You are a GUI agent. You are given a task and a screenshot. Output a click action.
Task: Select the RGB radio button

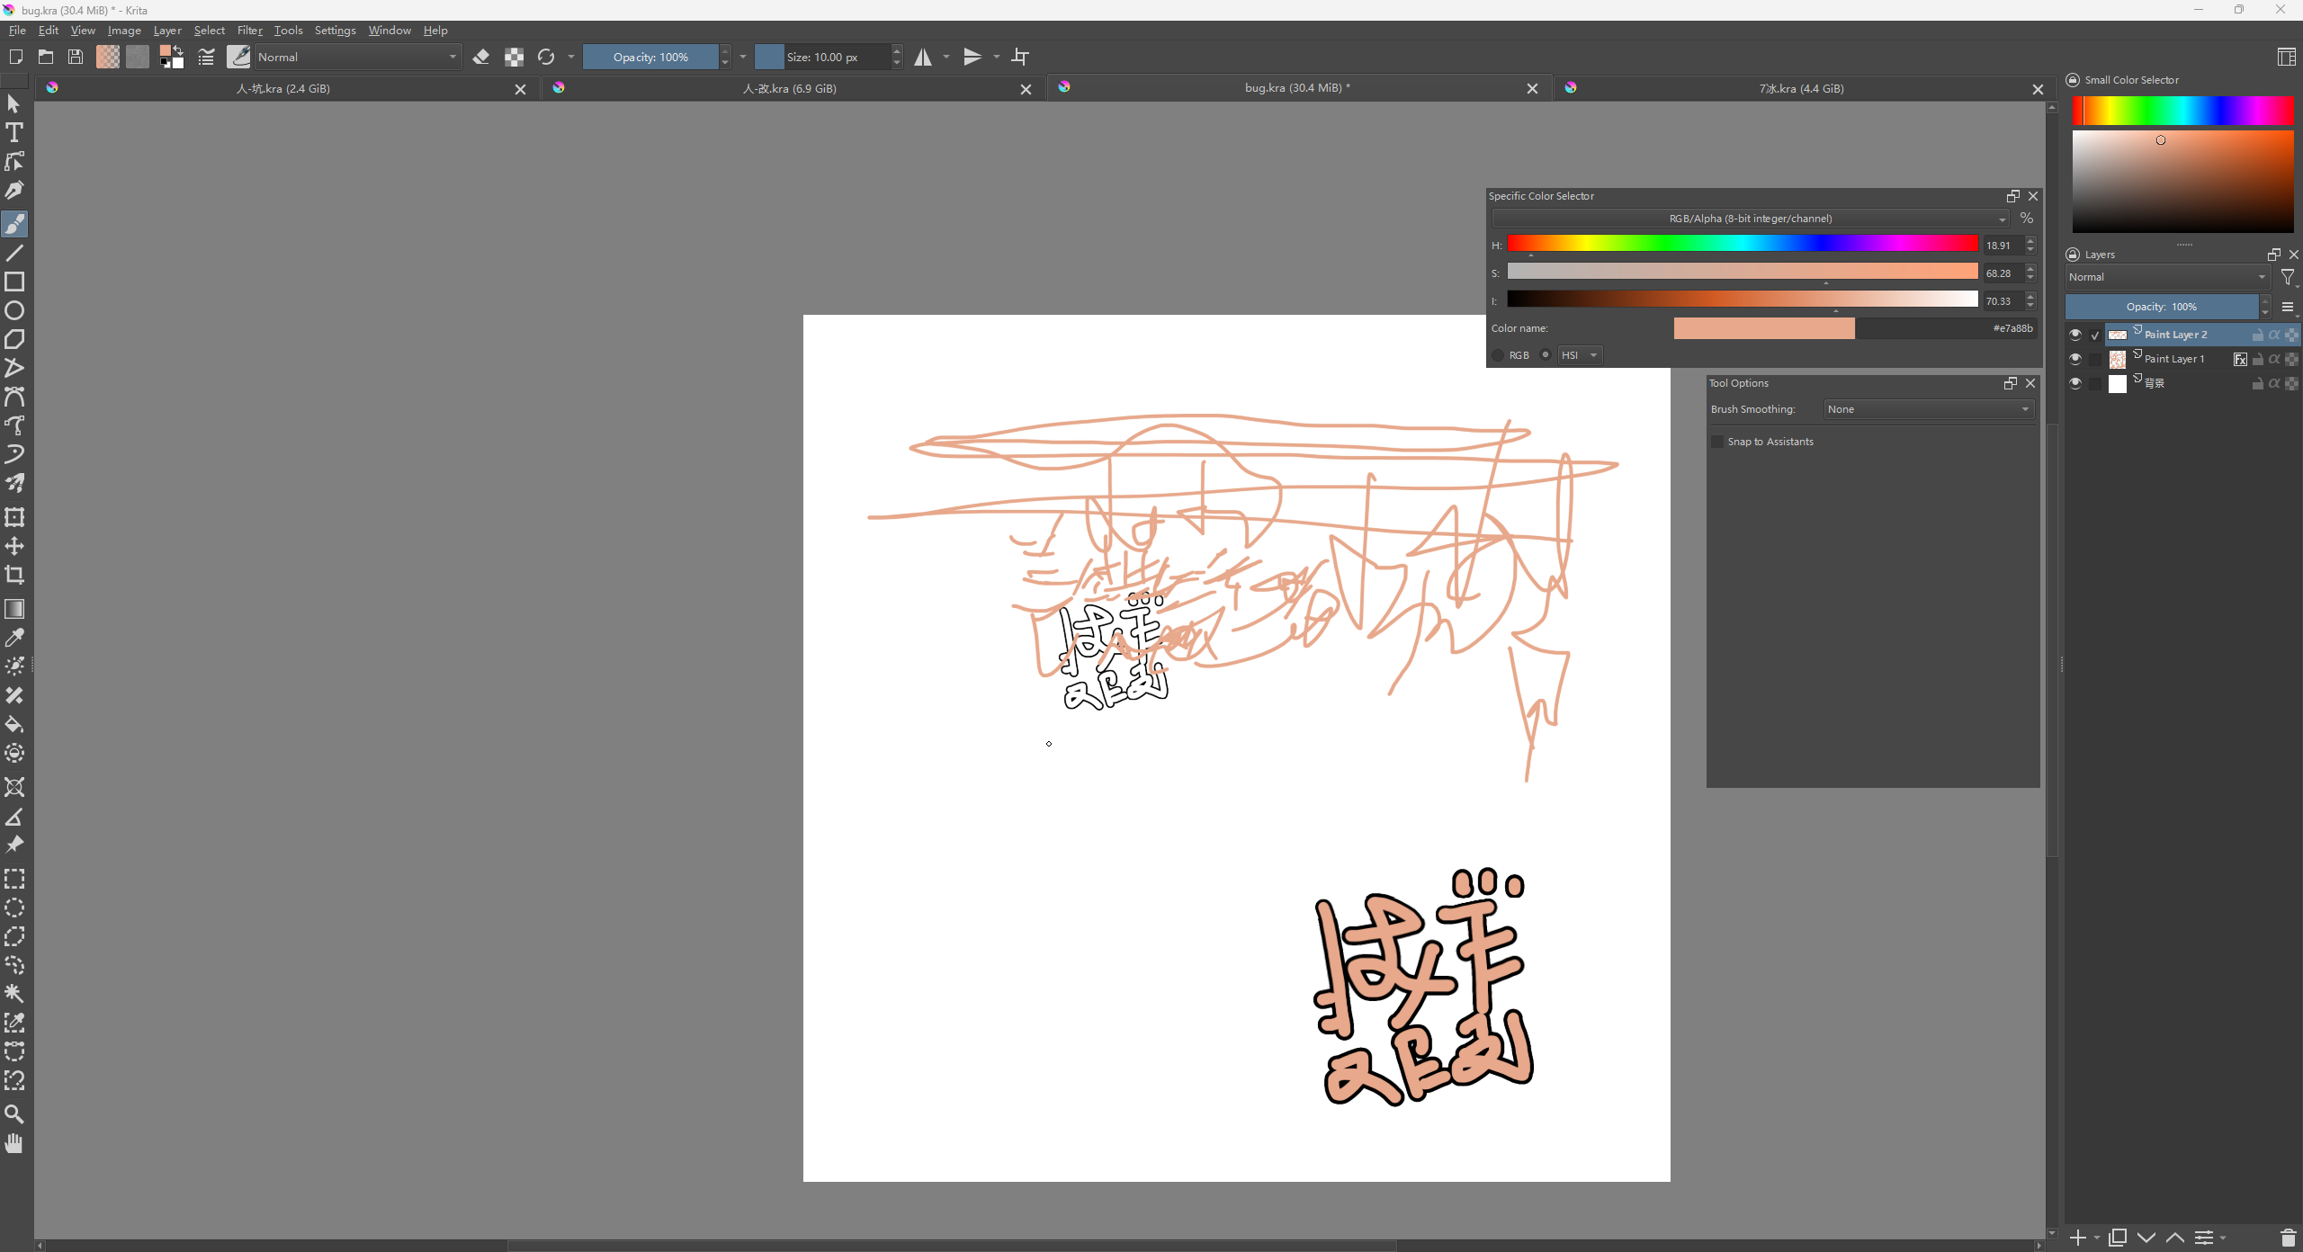pyautogui.click(x=1499, y=355)
